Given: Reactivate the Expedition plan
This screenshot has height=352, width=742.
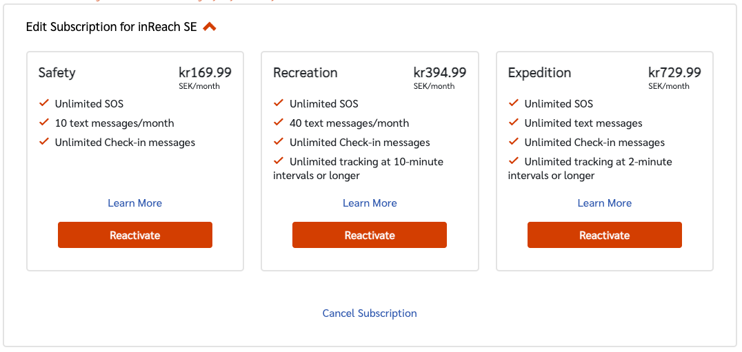Looking at the screenshot, I should click(605, 235).
